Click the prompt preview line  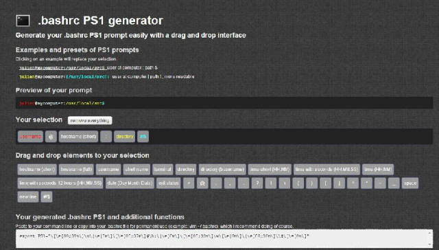224,103
